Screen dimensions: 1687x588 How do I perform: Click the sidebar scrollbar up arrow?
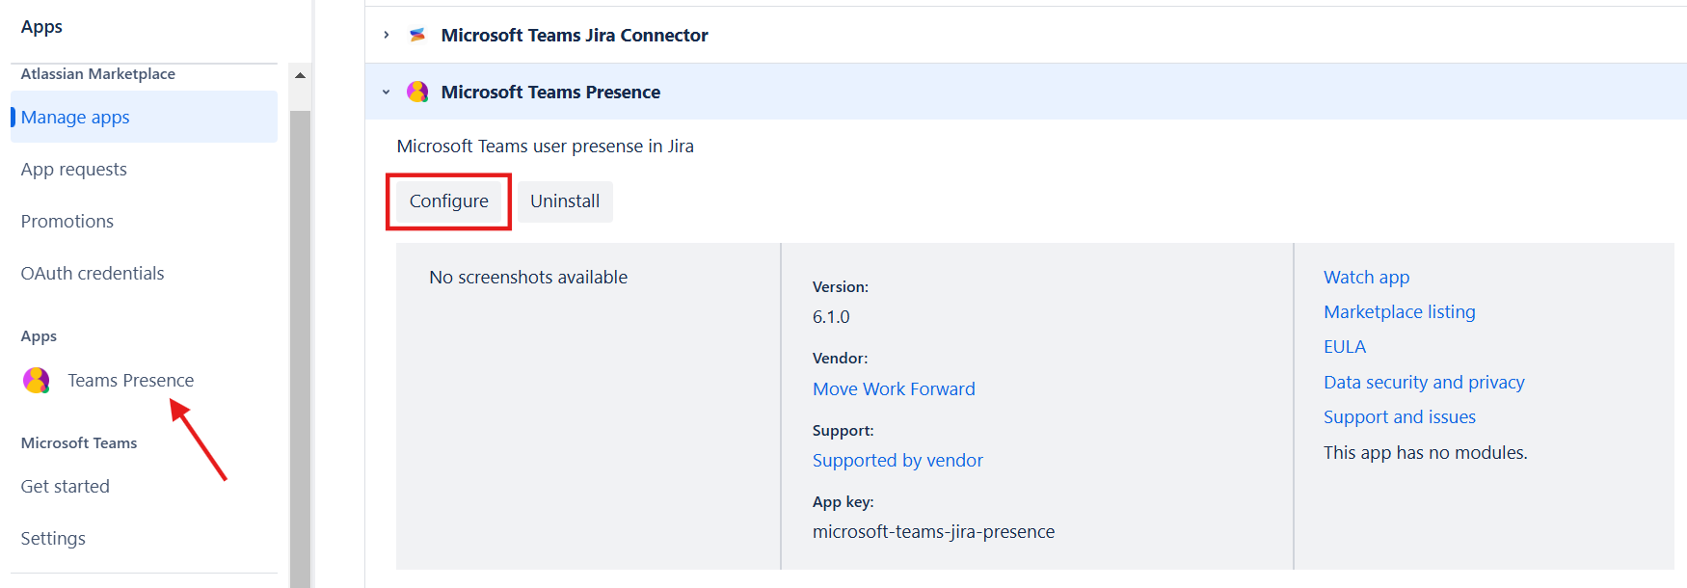[300, 75]
